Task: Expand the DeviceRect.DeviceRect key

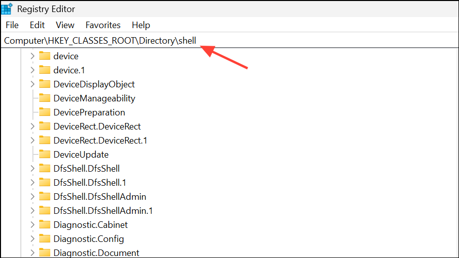Action: point(33,126)
